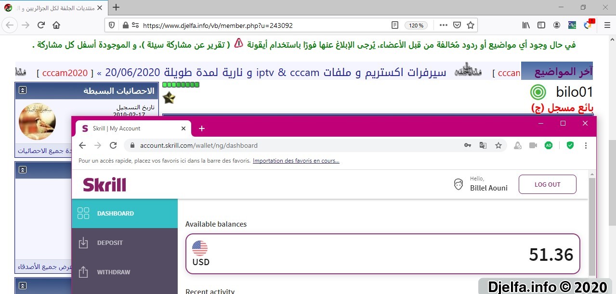Open new tab in Chrome Skrill window
The image size is (616, 294).
[x=202, y=128]
